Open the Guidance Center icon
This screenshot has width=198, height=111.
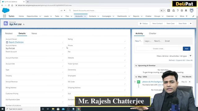coord(174,10)
